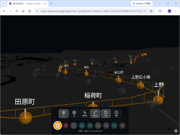Select the brown F Fukutoshin line
Viewport: 180px width, 135px height.
point(122,125)
